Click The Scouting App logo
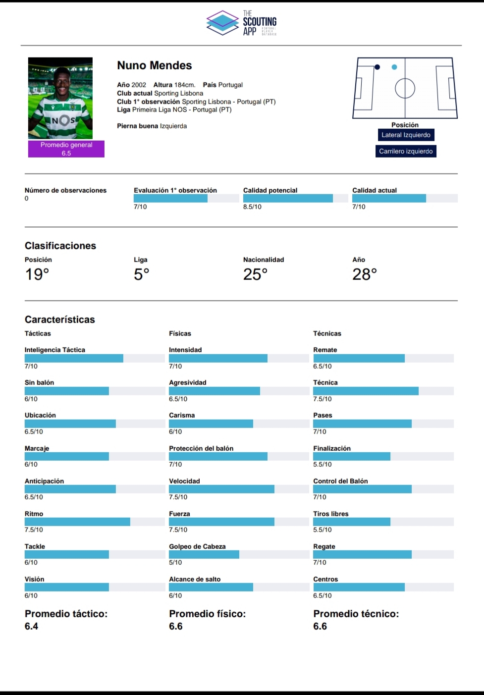 pos(241,23)
